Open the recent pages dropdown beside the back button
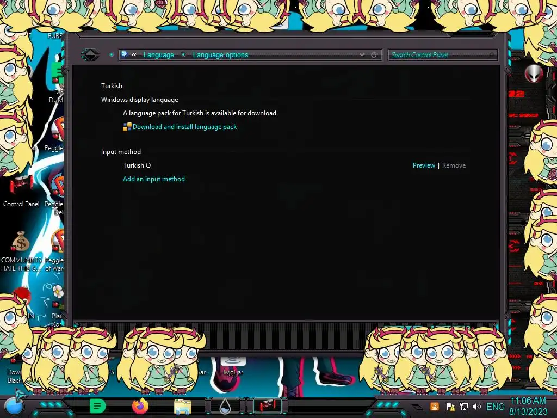This screenshot has height=418, width=557. click(111, 55)
